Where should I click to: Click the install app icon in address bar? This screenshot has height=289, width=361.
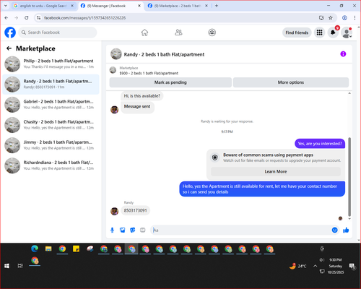321,18
